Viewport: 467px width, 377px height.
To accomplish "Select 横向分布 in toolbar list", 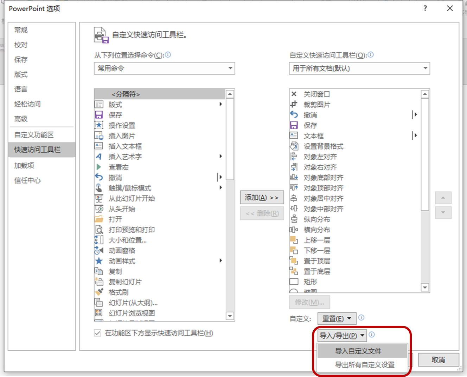I will [x=355, y=230].
